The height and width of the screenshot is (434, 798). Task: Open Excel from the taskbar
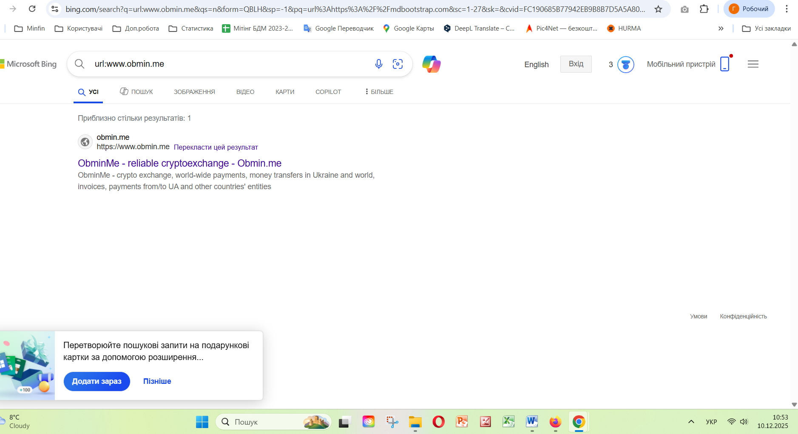[x=508, y=422]
